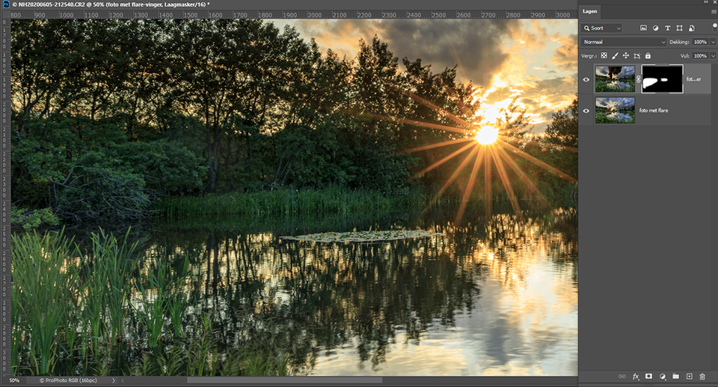Expand the status bar info arrow

(x=114, y=380)
